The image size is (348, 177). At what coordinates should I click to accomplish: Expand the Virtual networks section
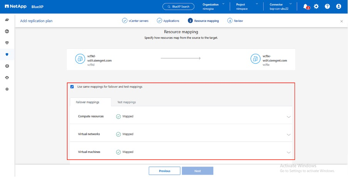[289, 134]
